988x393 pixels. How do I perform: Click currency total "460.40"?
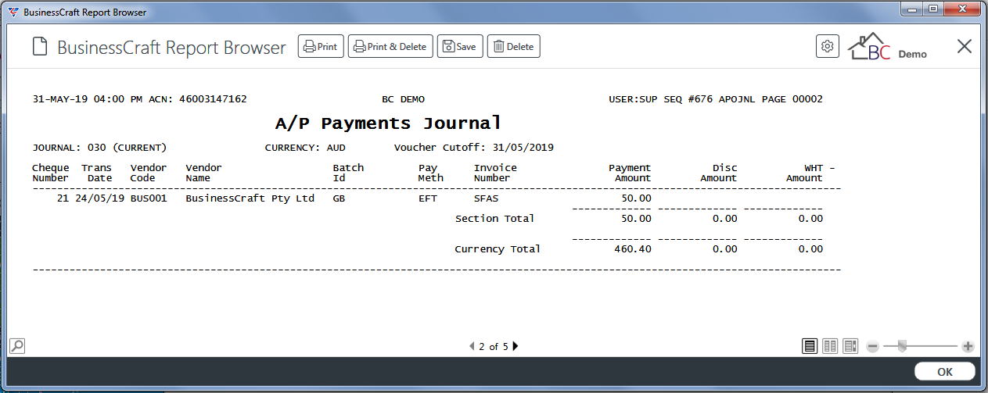point(633,249)
